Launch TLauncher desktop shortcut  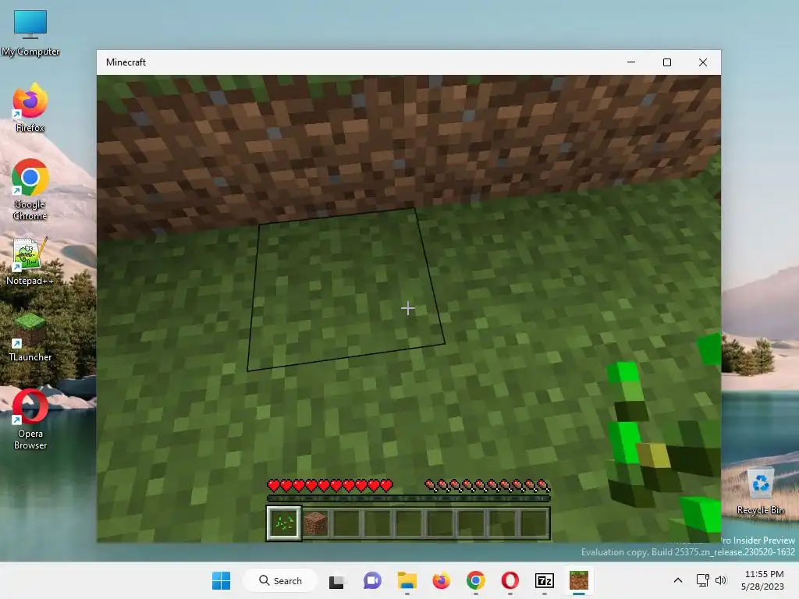[30, 337]
